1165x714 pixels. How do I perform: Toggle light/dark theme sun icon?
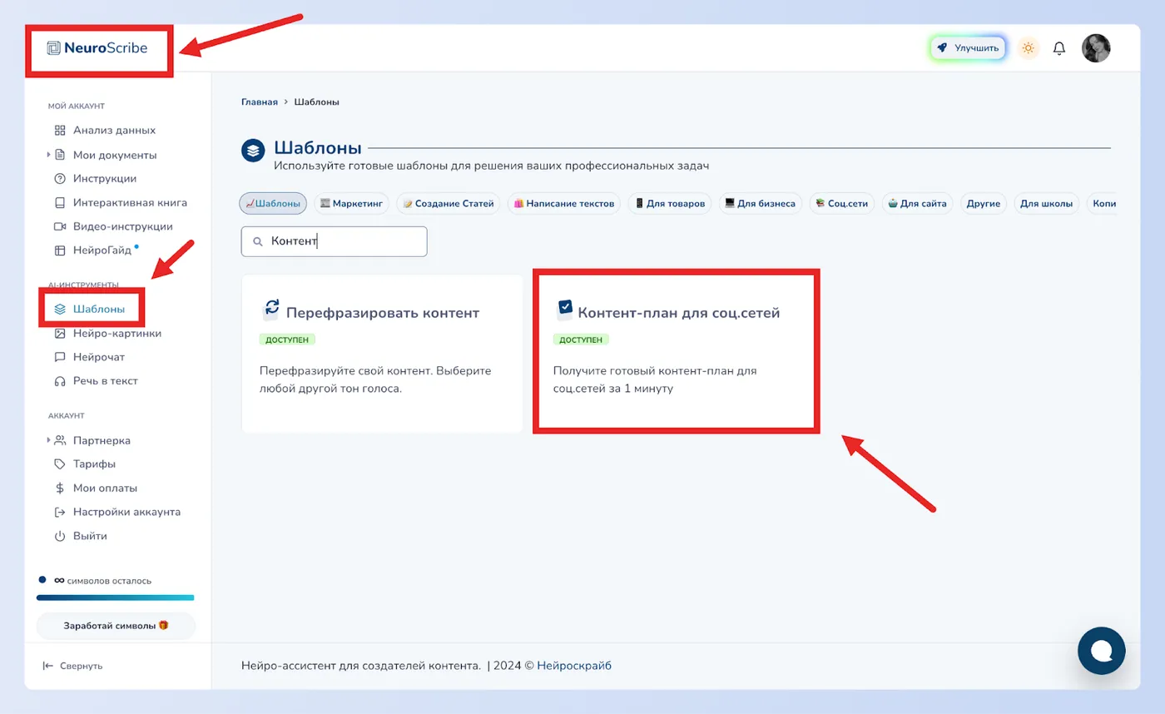1029,48
